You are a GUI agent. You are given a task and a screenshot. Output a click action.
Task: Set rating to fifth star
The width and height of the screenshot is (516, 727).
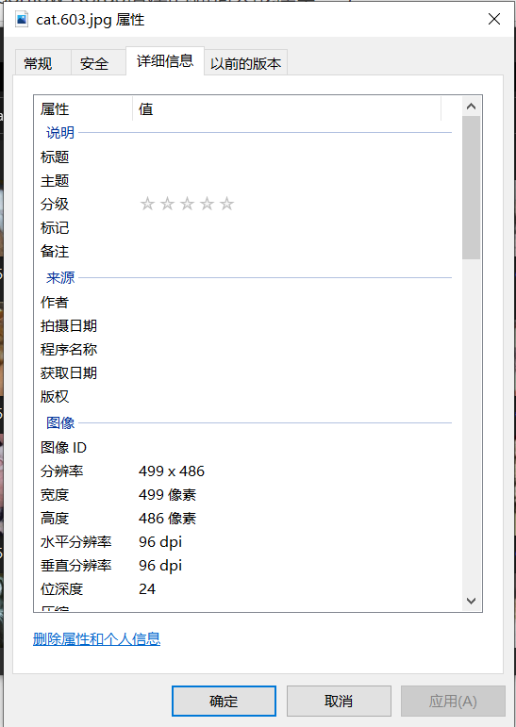pos(227,204)
